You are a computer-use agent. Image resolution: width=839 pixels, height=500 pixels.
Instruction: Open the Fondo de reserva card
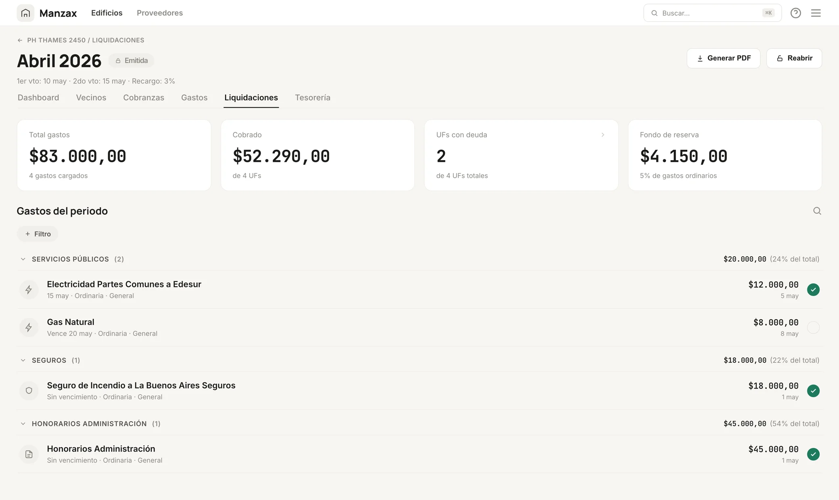(x=725, y=155)
